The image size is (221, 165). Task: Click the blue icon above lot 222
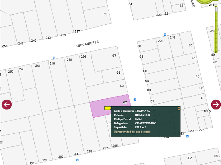165,35
